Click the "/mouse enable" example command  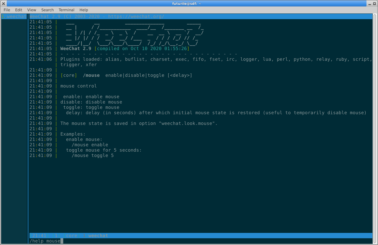(x=90, y=145)
